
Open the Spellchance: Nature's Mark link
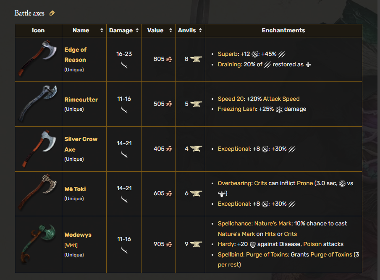coord(255,224)
